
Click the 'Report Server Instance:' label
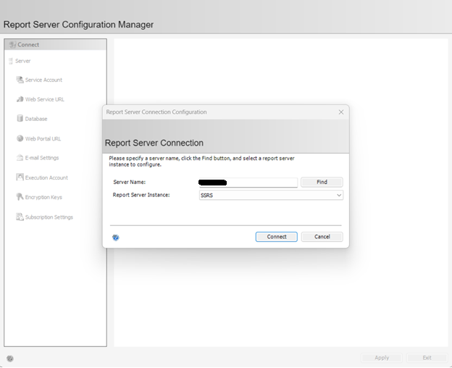coord(141,195)
